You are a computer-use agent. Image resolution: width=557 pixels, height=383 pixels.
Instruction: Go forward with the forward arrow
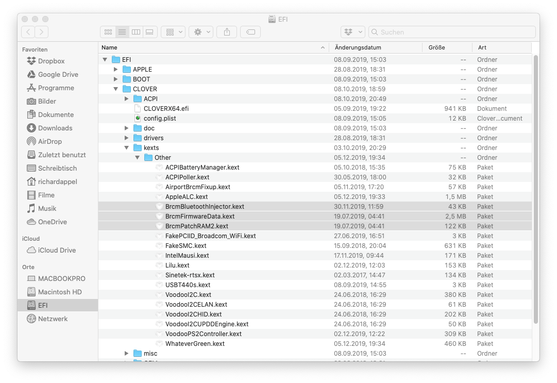click(42, 32)
